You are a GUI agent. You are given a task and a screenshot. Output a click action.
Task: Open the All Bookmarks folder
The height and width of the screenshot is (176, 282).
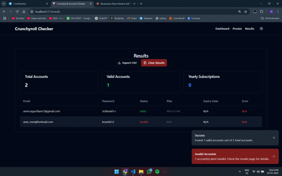point(270,18)
